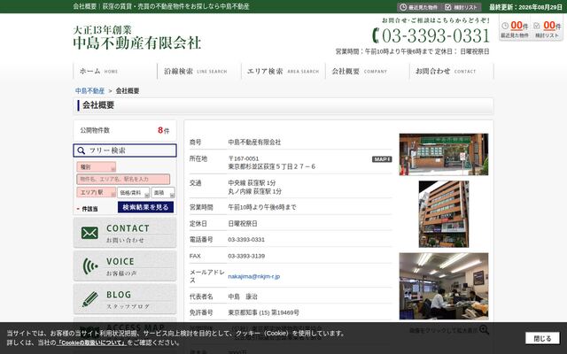
Task: Click the 検索結果を見る button
Action: [x=145, y=207]
